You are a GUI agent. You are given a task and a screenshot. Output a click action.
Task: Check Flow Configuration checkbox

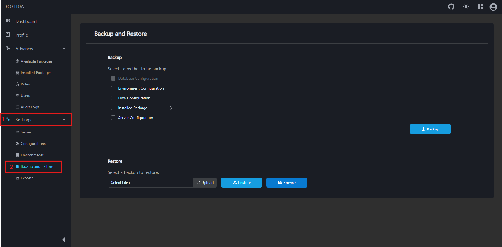point(113,98)
